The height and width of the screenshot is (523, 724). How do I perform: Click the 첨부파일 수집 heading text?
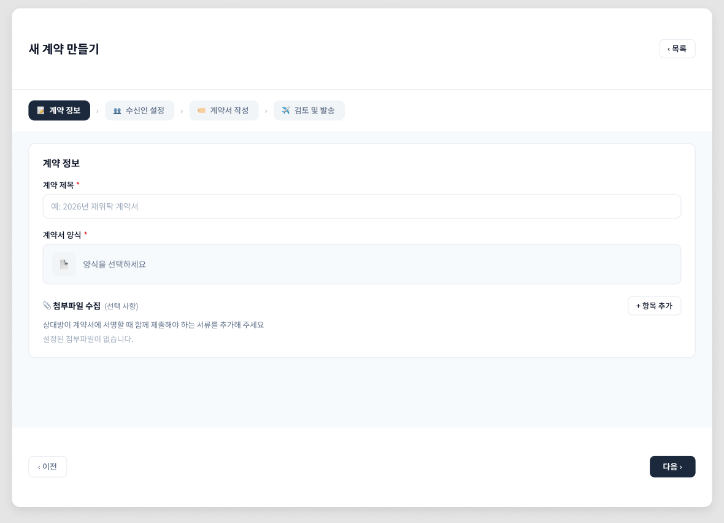(x=77, y=306)
